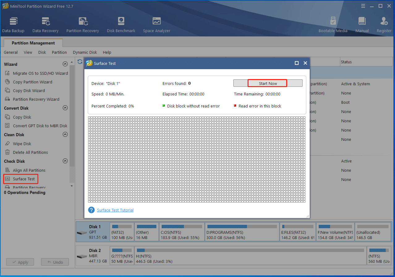Click Convert GPT Disk to MBR Disk icon

coord(7,126)
